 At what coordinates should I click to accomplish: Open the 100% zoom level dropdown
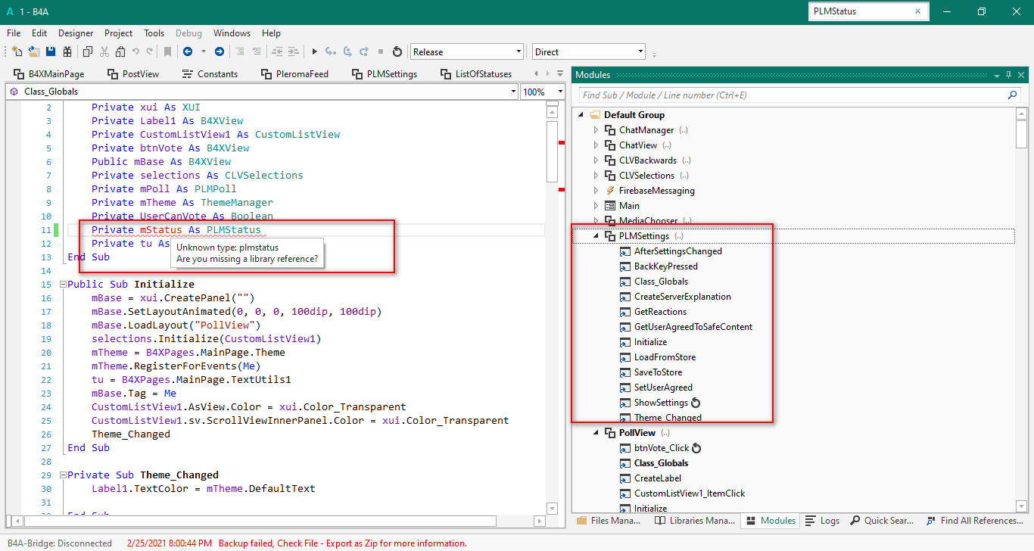click(559, 92)
